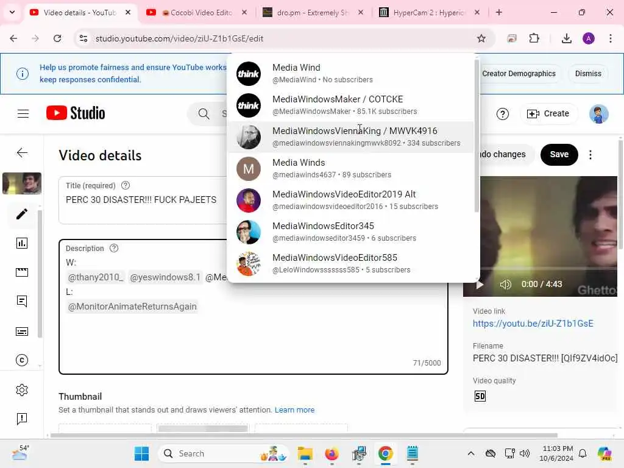The width and height of the screenshot is (624, 468).
Task: Bookmark this page with the star
Action: coord(481,38)
